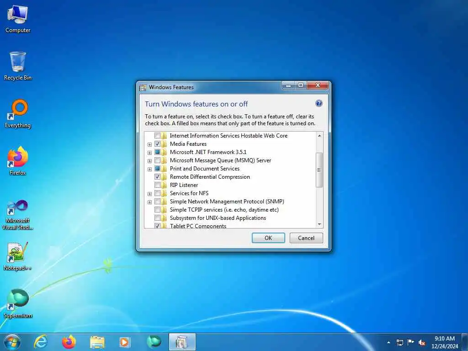This screenshot has width=468, height=351.
Task: Expand the SNMP feature node
Action: click(x=149, y=202)
